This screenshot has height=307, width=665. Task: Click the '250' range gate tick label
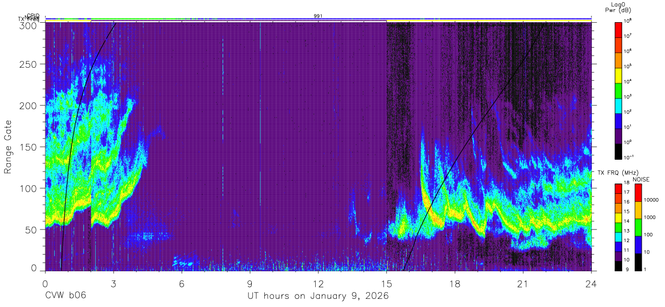[x=29, y=64]
